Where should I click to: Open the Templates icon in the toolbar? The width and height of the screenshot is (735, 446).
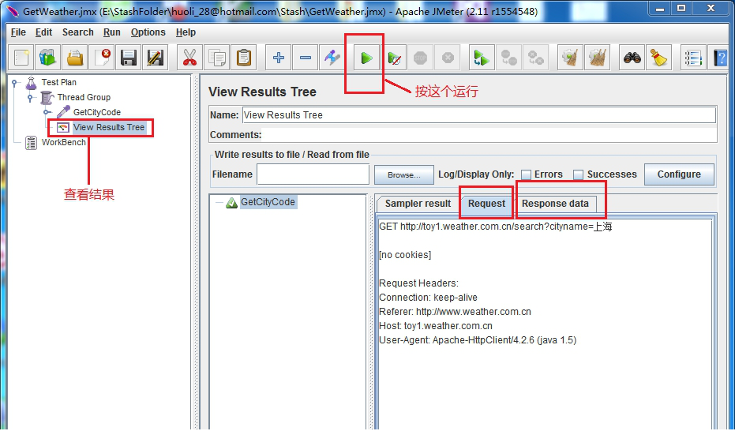[47, 58]
